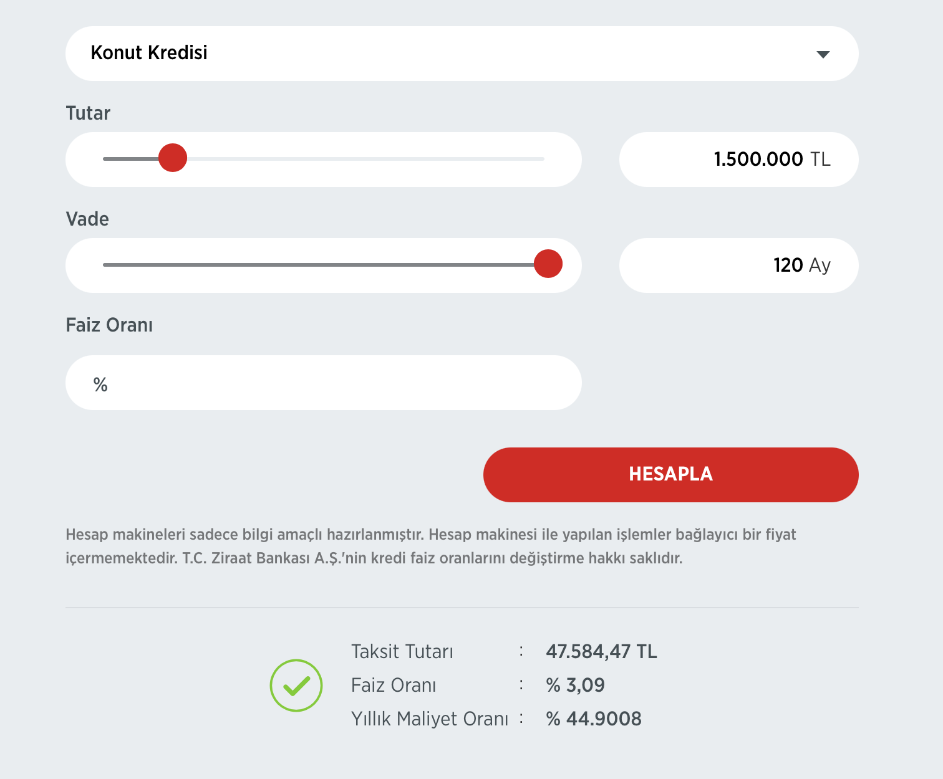
Task: Click the red Tutar slider handle
Action: 173,158
